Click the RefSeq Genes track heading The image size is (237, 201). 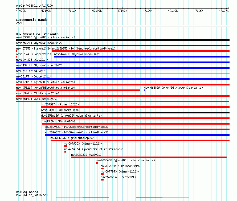coord(27,192)
